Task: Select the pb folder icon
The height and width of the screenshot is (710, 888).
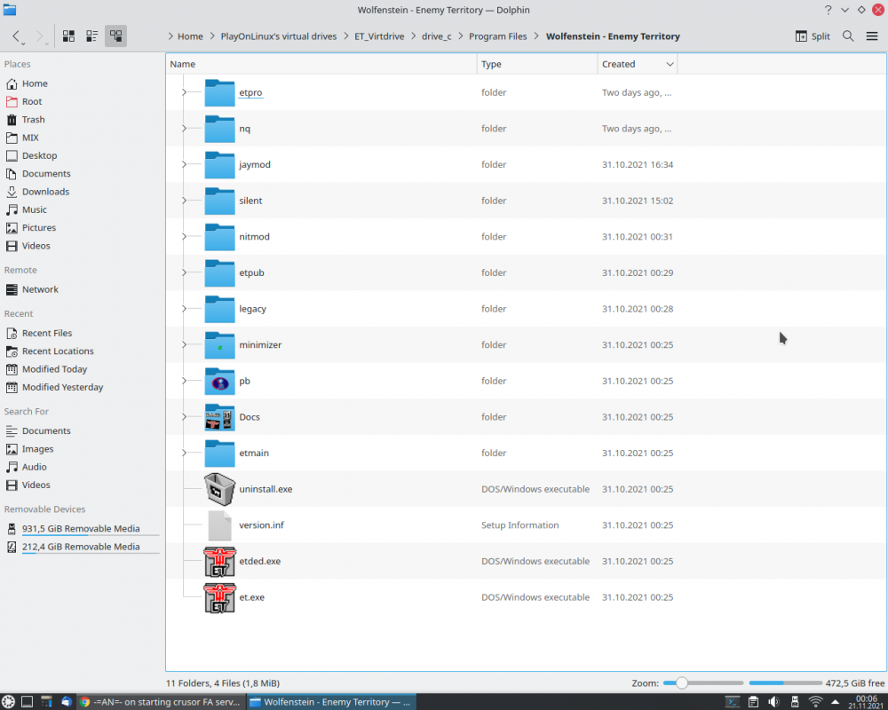Action: 219,381
